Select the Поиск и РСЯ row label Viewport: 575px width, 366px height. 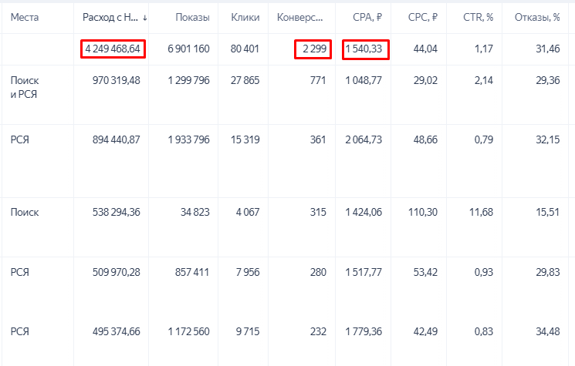(x=25, y=86)
